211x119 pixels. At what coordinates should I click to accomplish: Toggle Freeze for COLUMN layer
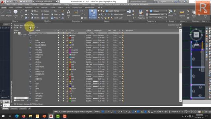tap(63, 52)
